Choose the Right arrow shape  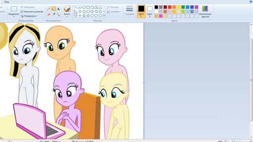coord(92,11)
